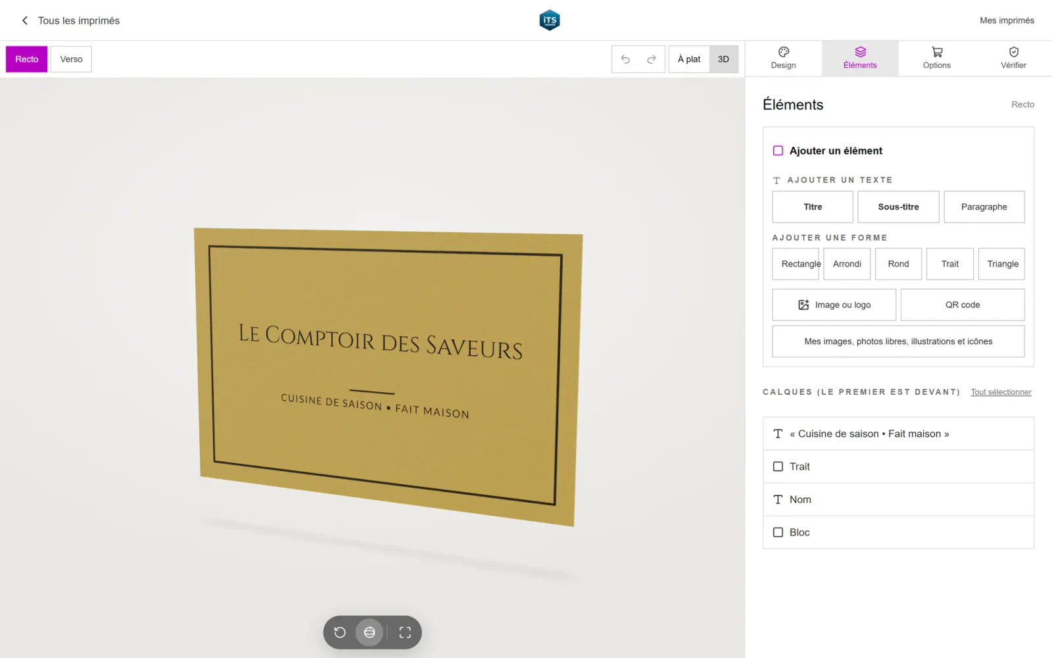This screenshot has width=1052, height=658.
Task: Enter fullscreen preview mode
Action: coord(405,632)
